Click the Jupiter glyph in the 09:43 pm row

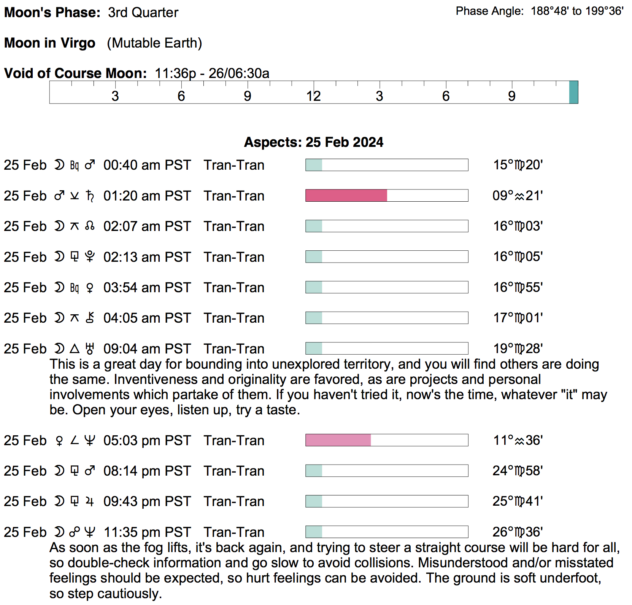tap(90, 502)
